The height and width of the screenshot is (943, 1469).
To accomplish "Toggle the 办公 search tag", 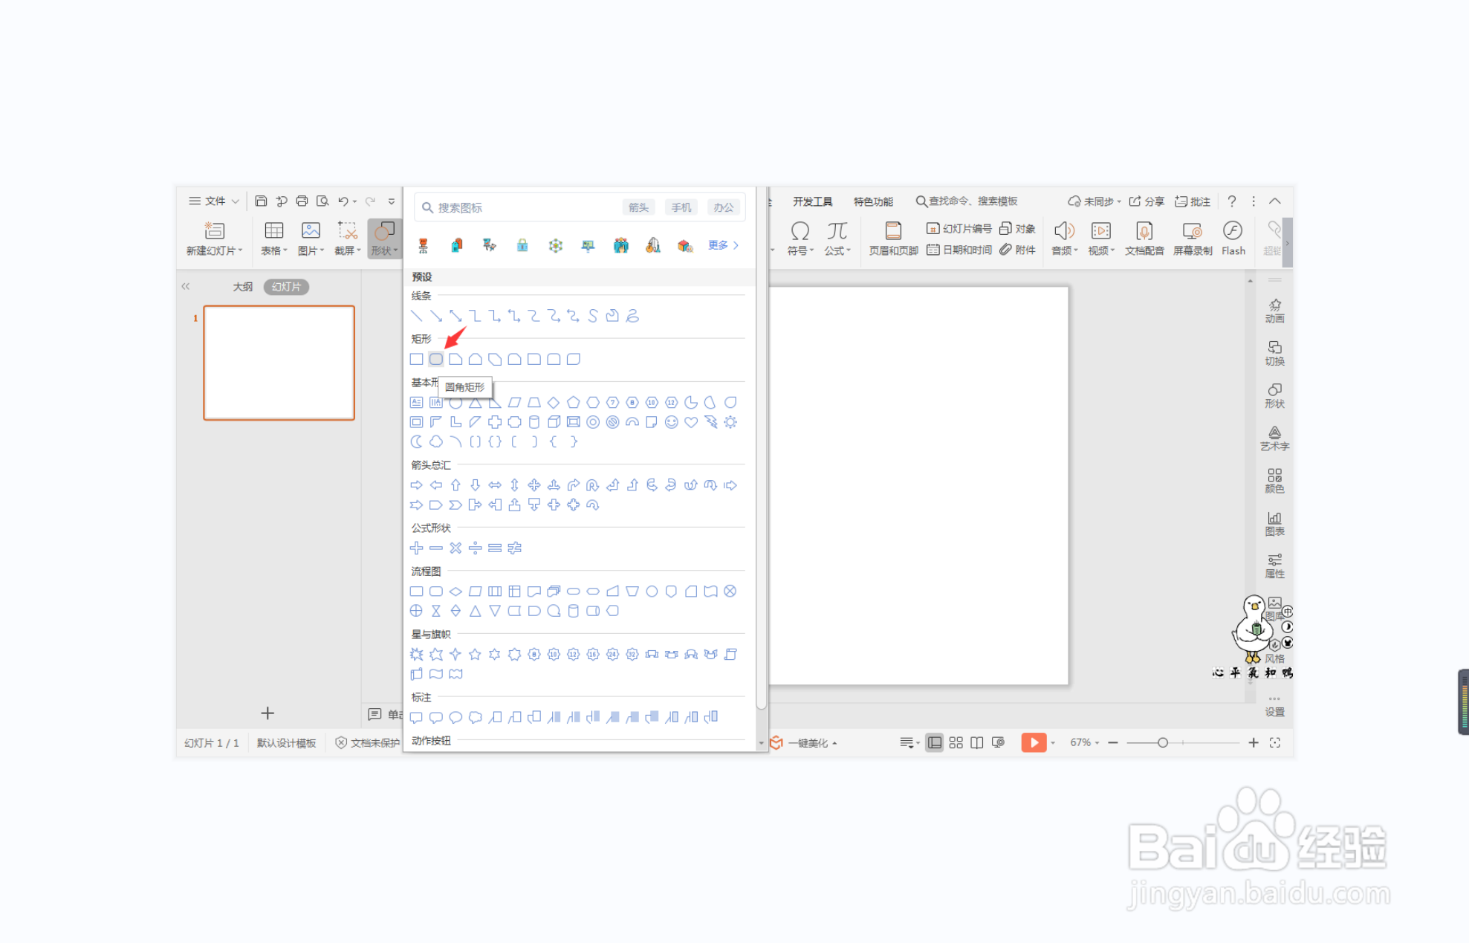I will pos(723,208).
